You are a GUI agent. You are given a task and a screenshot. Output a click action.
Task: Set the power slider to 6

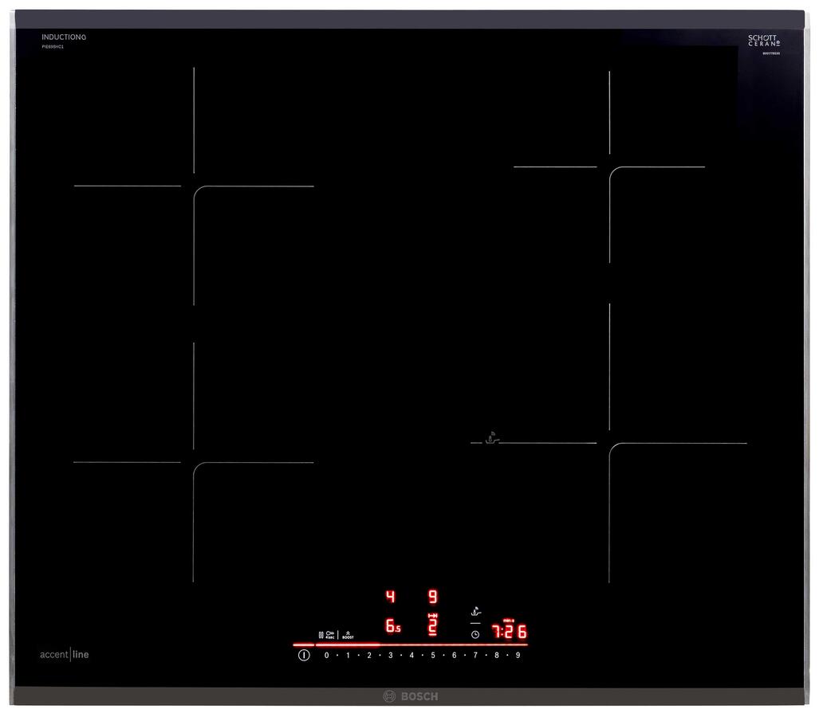pyautogui.click(x=454, y=656)
